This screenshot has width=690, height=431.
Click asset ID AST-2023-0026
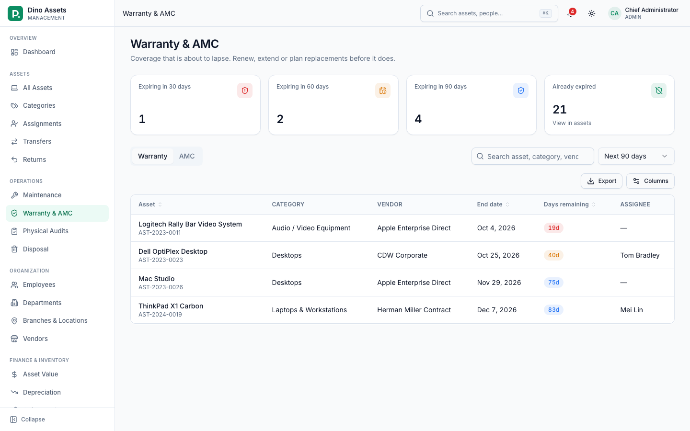click(x=161, y=287)
